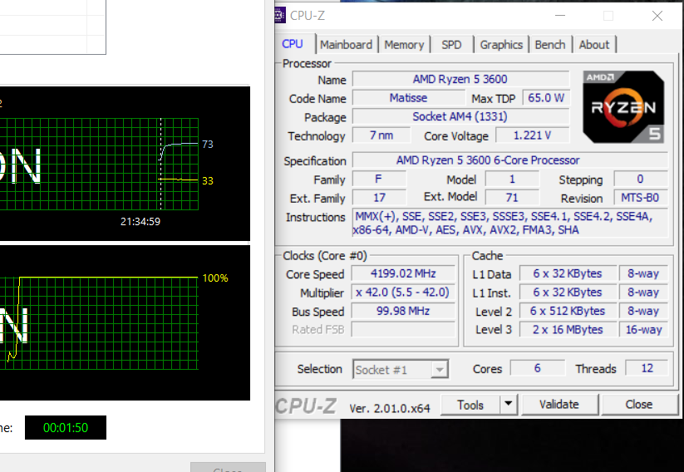
Task: Click the L1 Data value 6 x 32 KBytes
Action: point(568,273)
